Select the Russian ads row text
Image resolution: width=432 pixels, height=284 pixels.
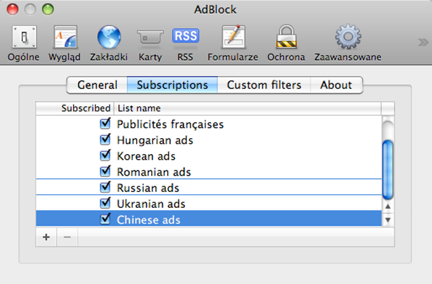148,188
